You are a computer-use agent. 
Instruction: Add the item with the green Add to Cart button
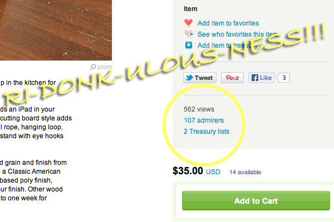[x=256, y=201]
